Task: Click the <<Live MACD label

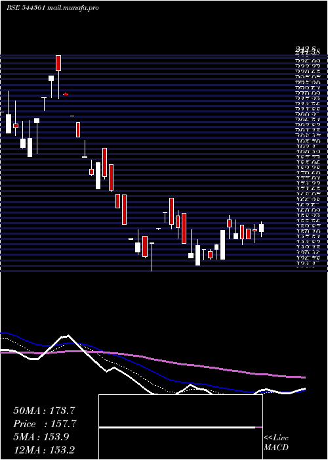Action: [x=276, y=443]
